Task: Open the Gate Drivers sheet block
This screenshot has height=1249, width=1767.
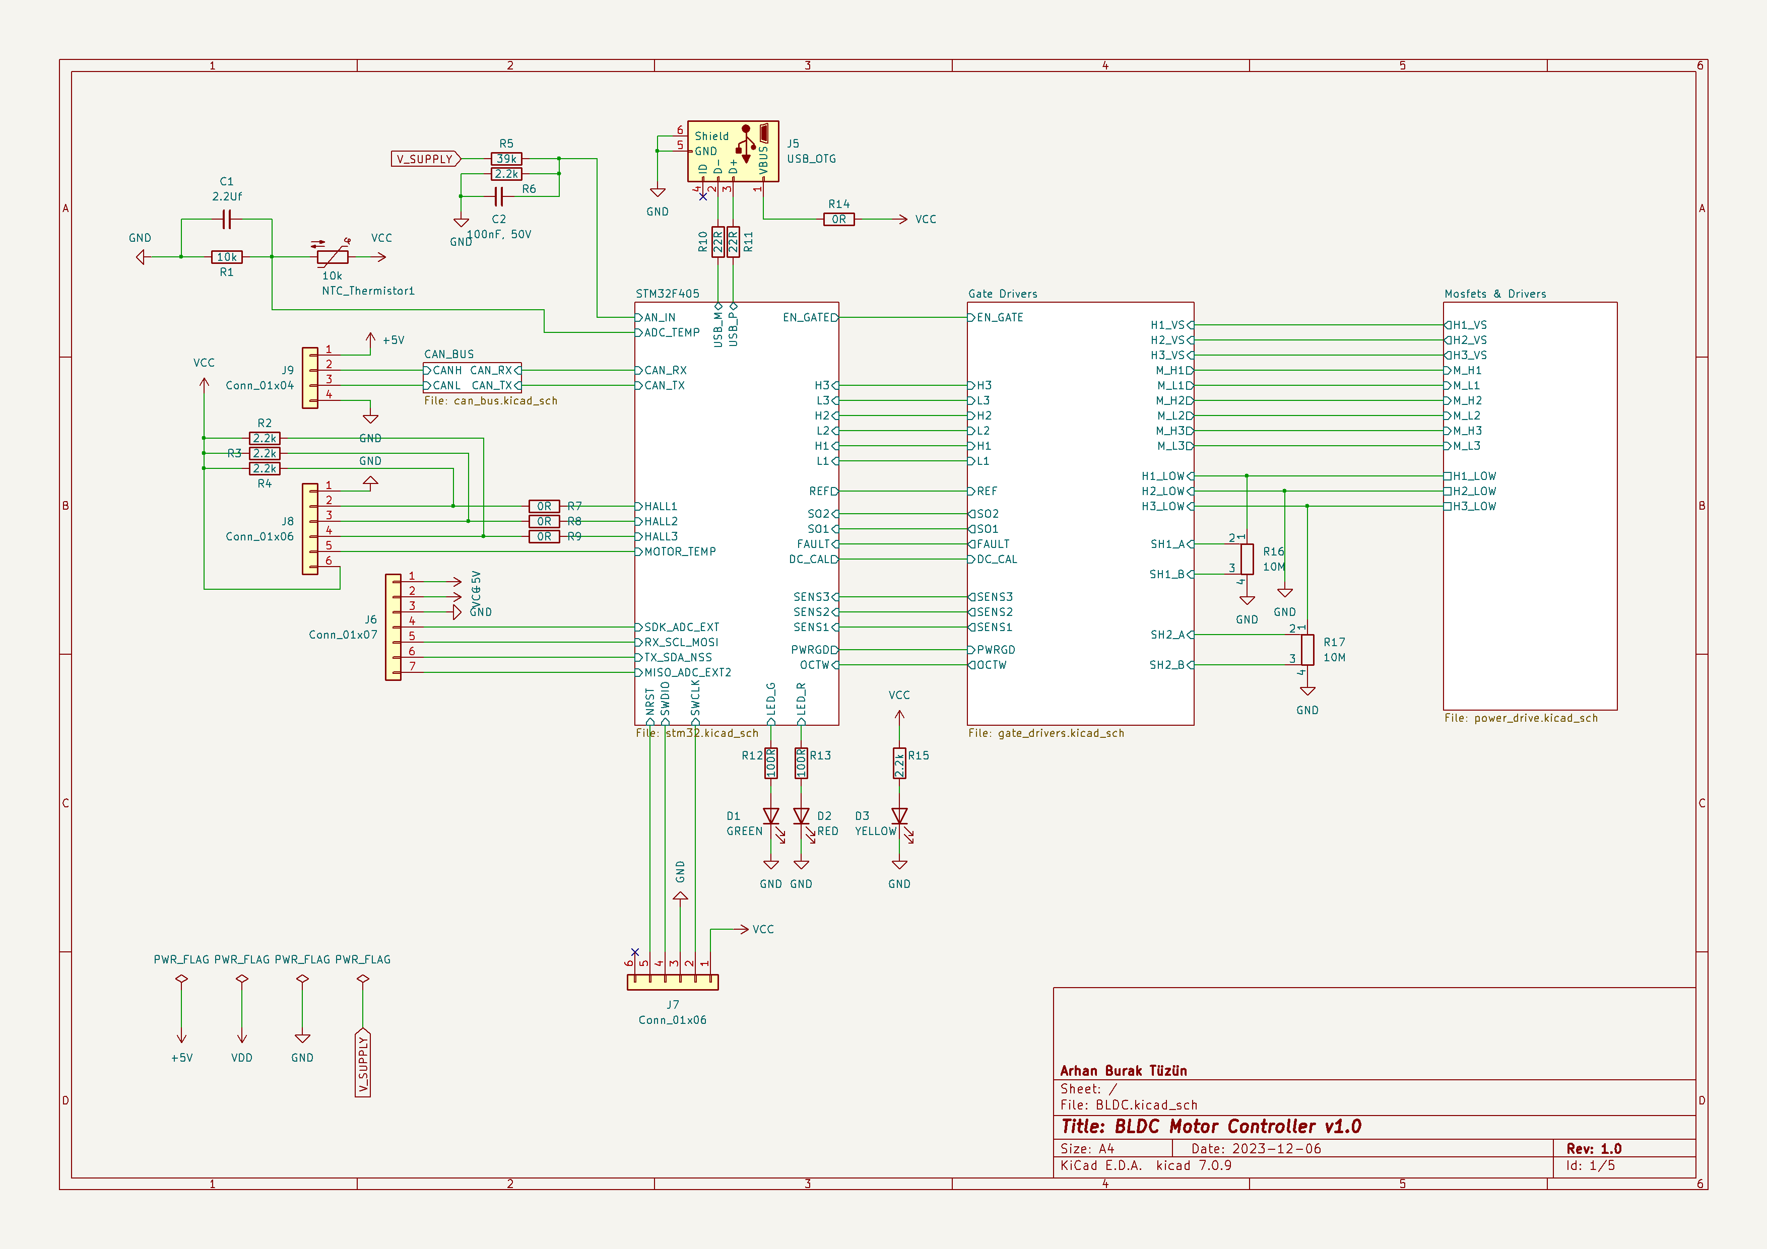Action: click(1080, 513)
